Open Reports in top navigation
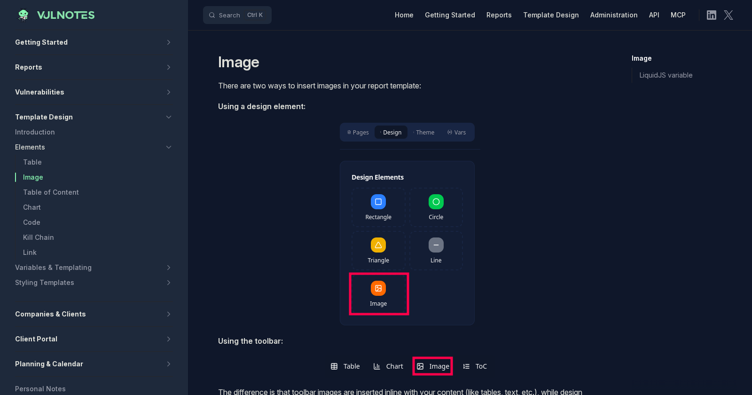The image size is (752, 395). pos(499,15)
